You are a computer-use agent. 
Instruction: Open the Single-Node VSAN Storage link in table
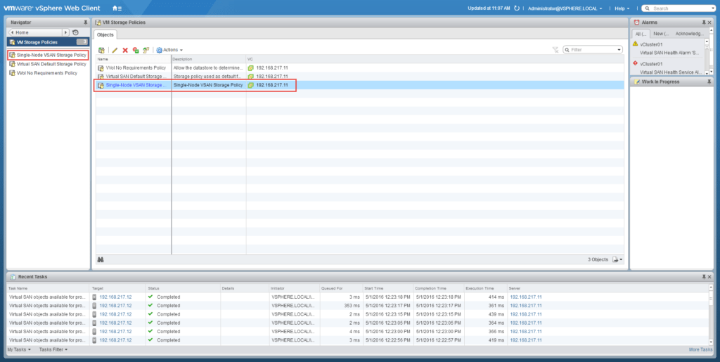(136, 85)
